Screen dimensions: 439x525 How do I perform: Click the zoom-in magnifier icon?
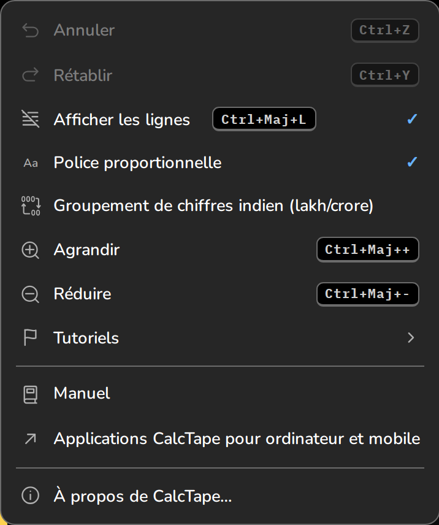coord(31,250)
